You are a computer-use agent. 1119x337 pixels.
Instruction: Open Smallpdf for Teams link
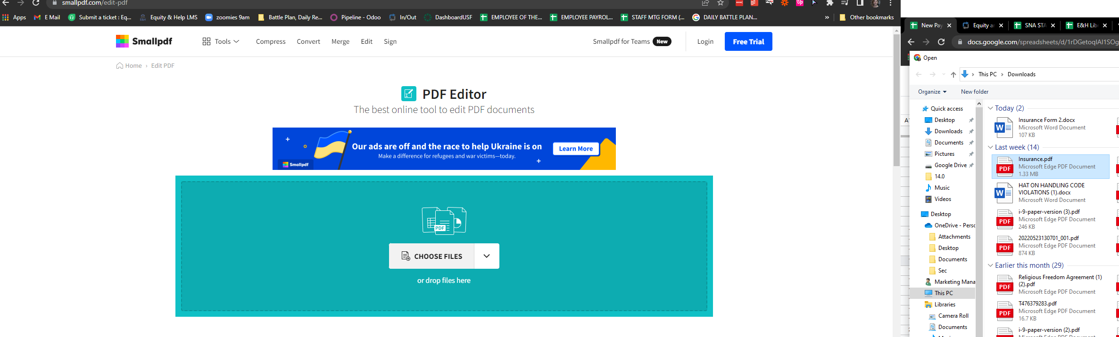pyautogui.click(x=632, y=41)
